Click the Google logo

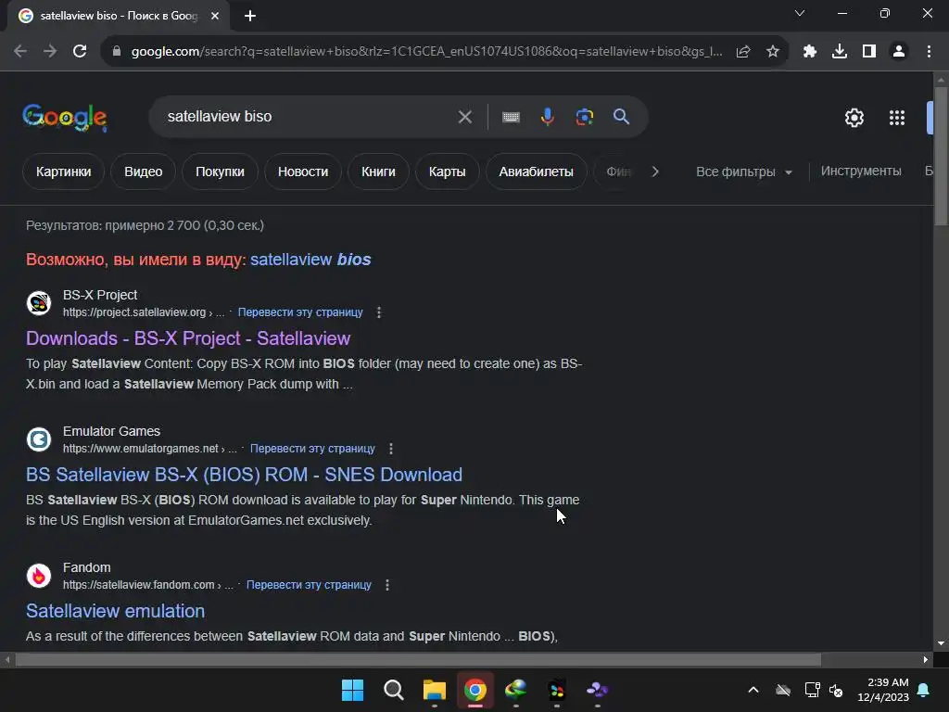(65, 118)
